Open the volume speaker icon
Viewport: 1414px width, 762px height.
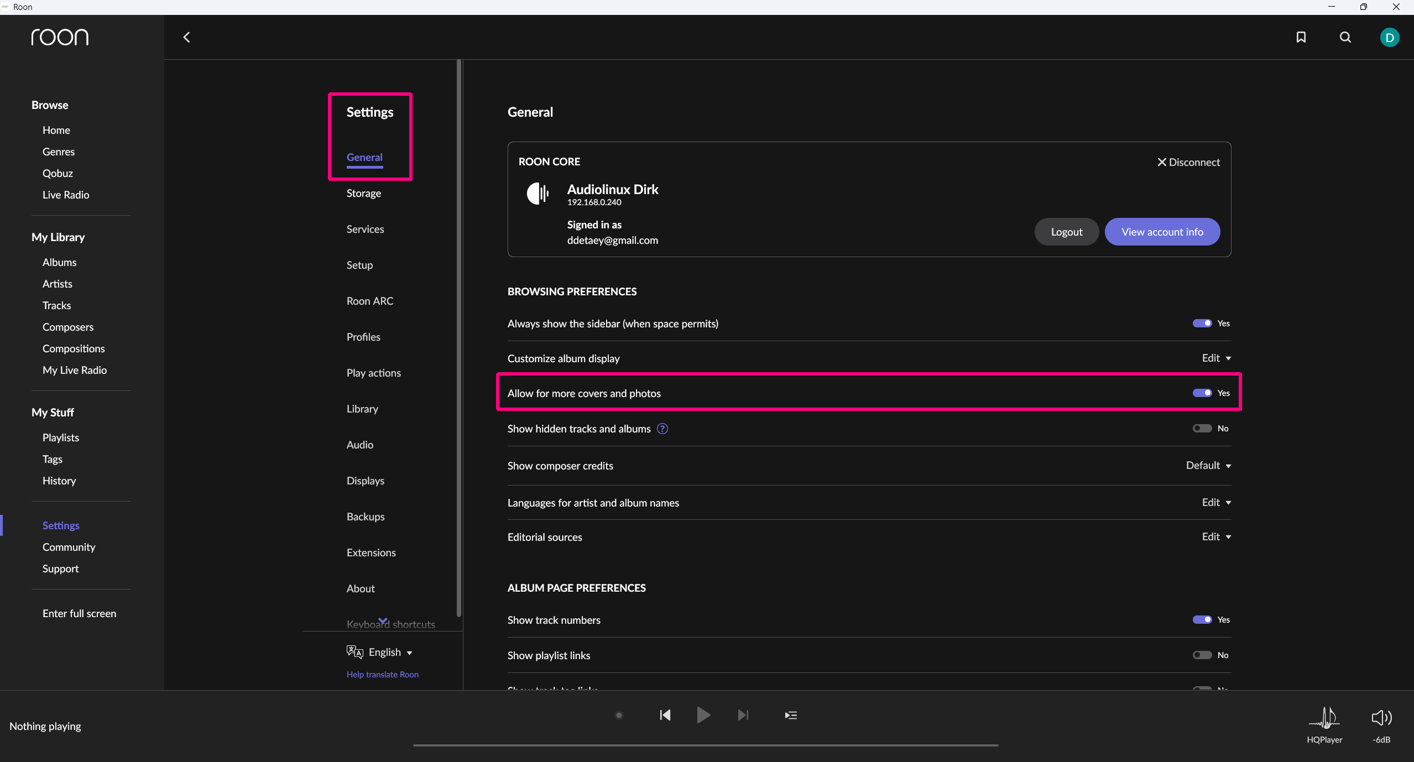click(x=1381, y=718)
